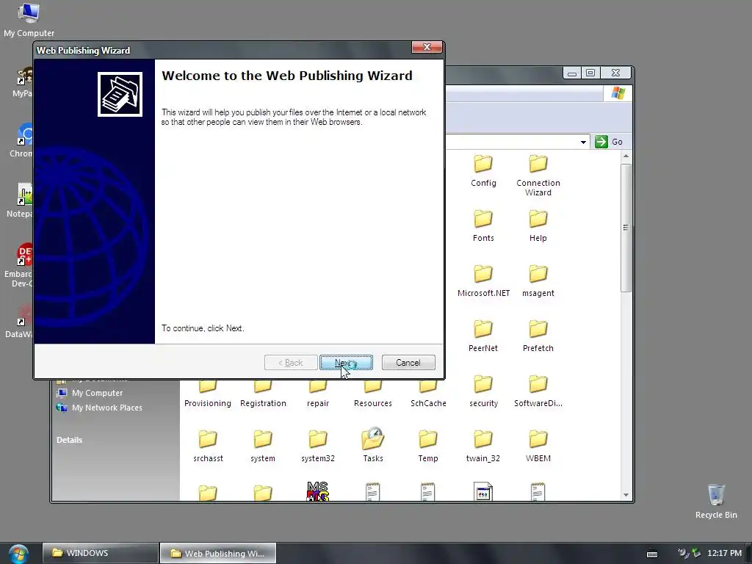Click Next in the Web Publishing Wizard
752x564 pixels.
point(347,363)
